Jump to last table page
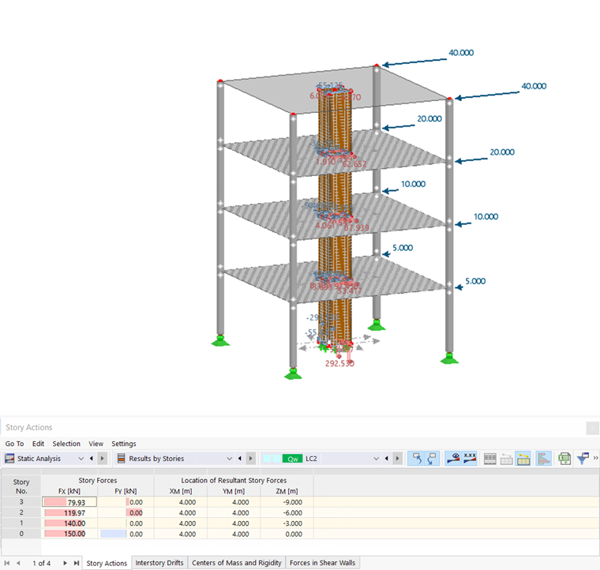The width and height of the screenshot is (600, 570). [x=77, y=563]
